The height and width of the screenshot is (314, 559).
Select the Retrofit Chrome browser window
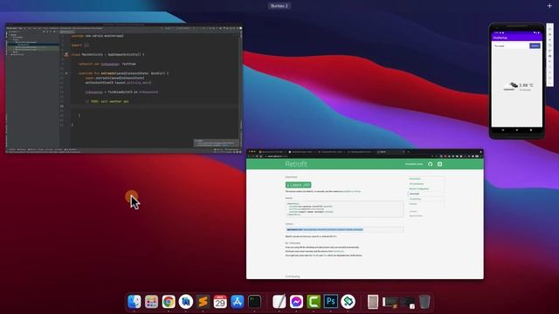pos(365,214)
